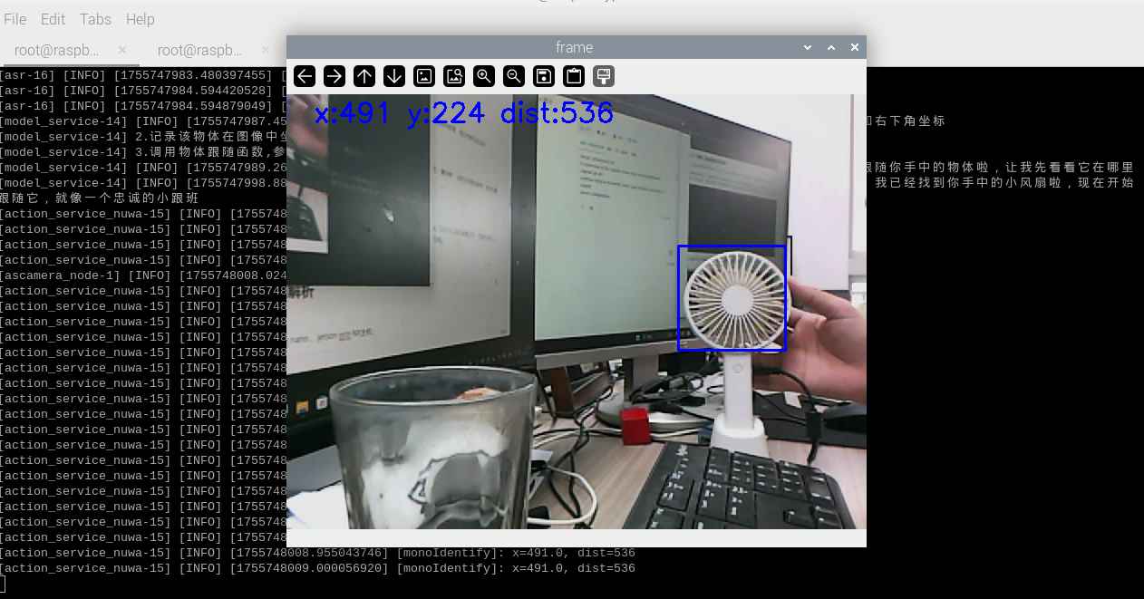Maximize the frame window
The width and height of the screenshot is (1144, 599).
pos(831,47)
